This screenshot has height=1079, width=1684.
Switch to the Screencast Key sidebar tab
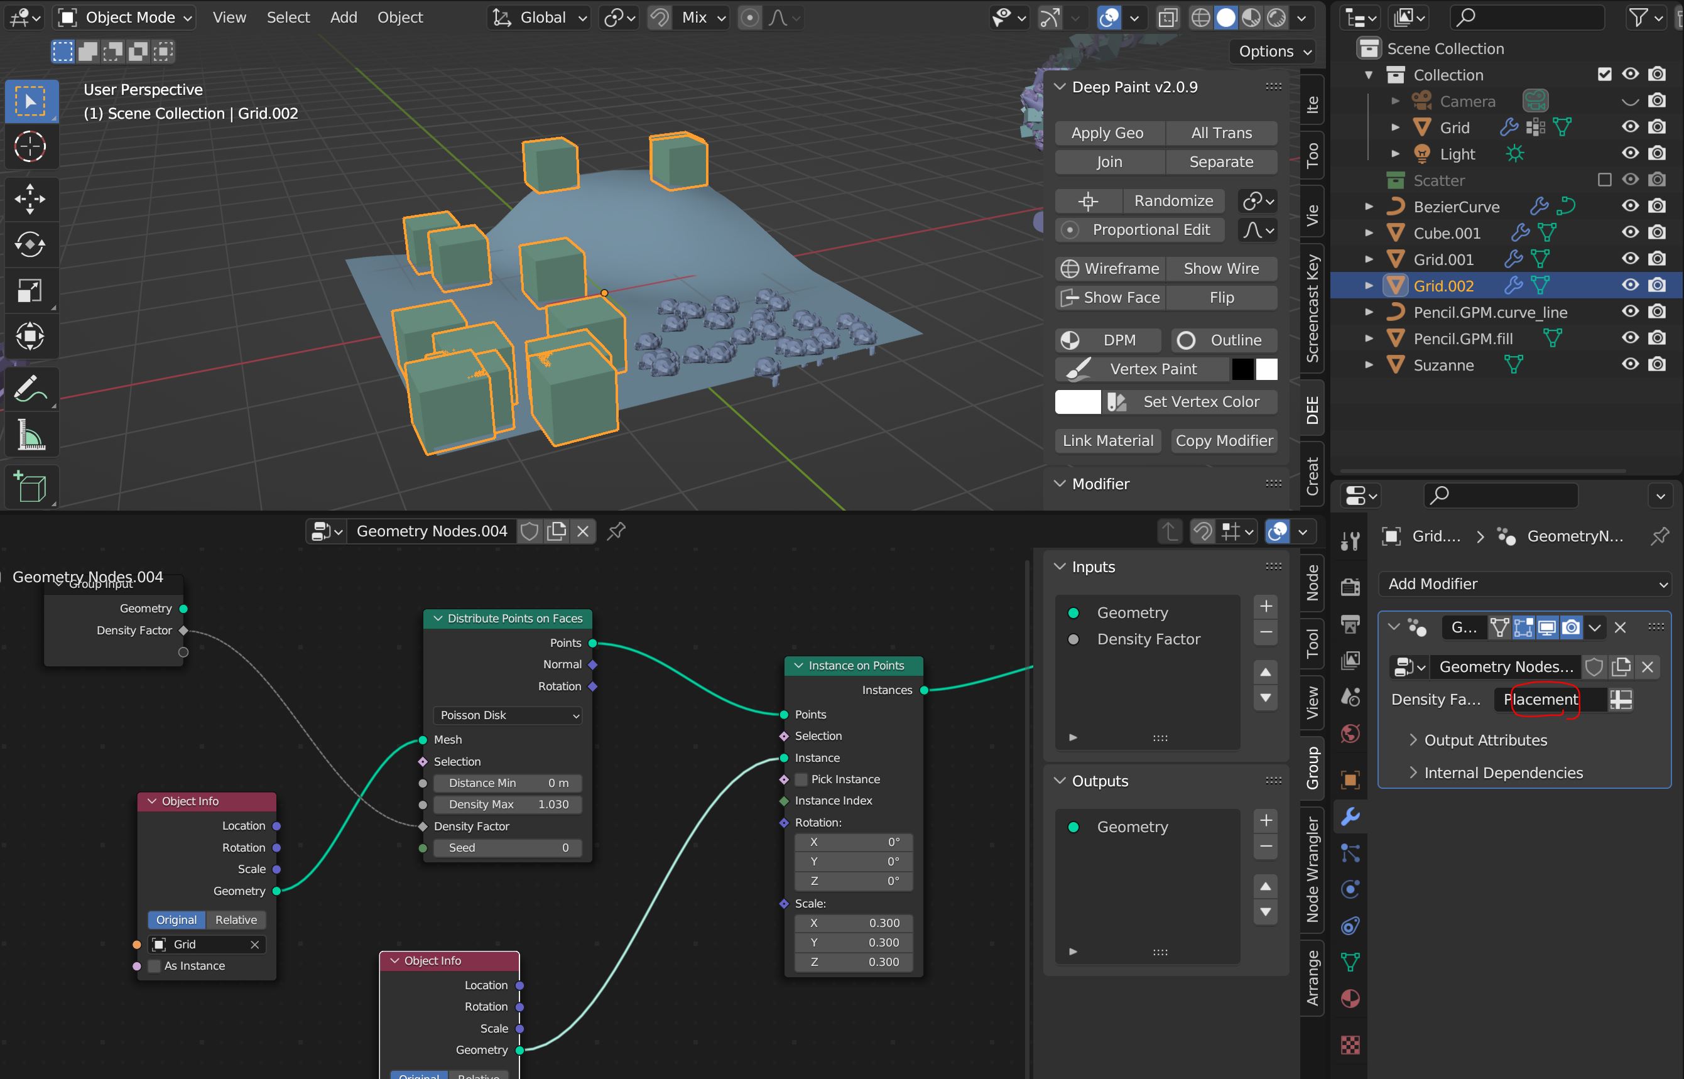click(1312, 308)
